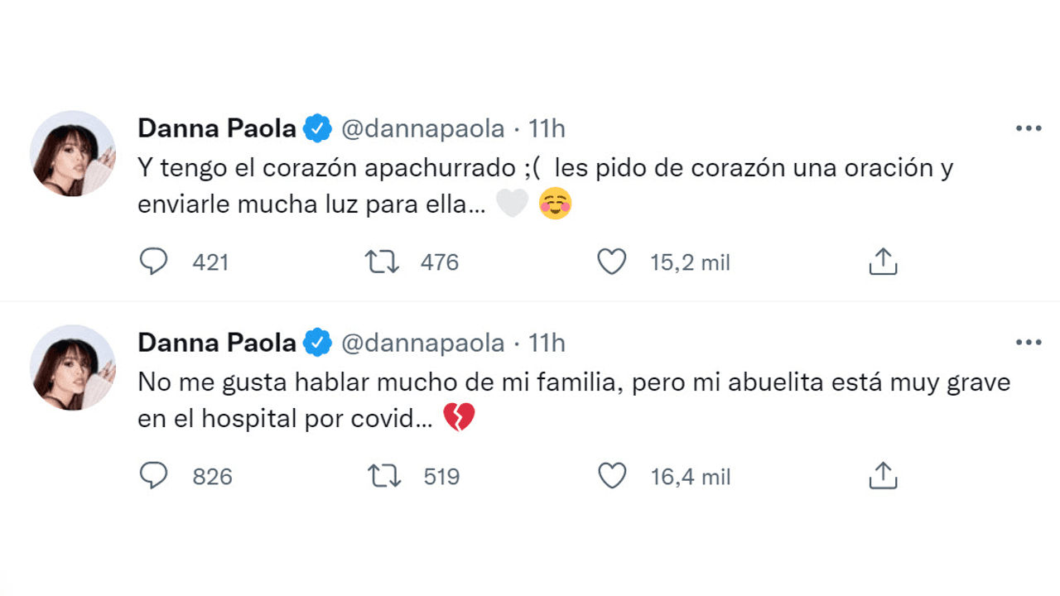Open more options for the first tweet
The image size is (1060, 596).
(1027, 128)
